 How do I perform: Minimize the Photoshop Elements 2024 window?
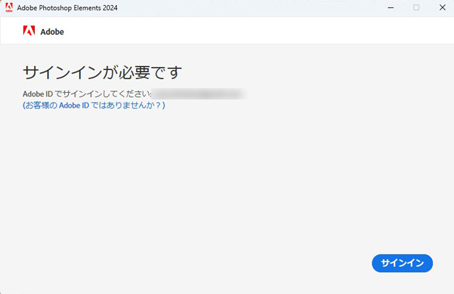tap(391, 8)
